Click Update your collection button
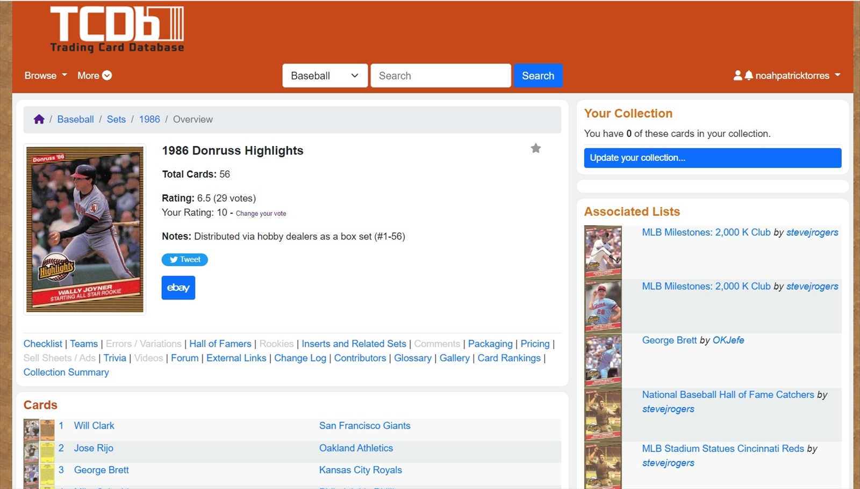This screenshot has width=860, height=489. pos(712,158)
